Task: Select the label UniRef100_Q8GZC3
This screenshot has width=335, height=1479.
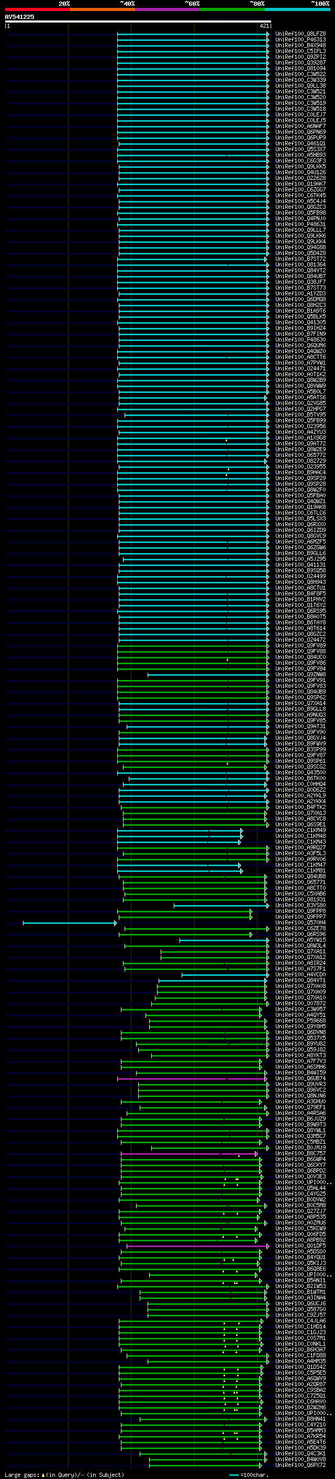Action: click(300, 207)
